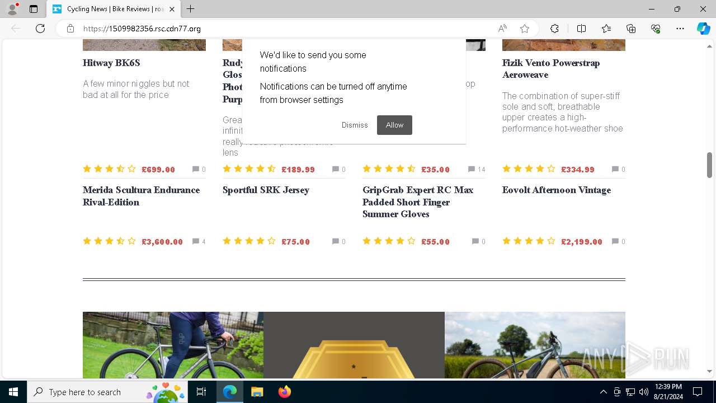This screenshot has height=403, width=716.
Task: Open File Explorer from taskbar
Action: pos(257,392)
